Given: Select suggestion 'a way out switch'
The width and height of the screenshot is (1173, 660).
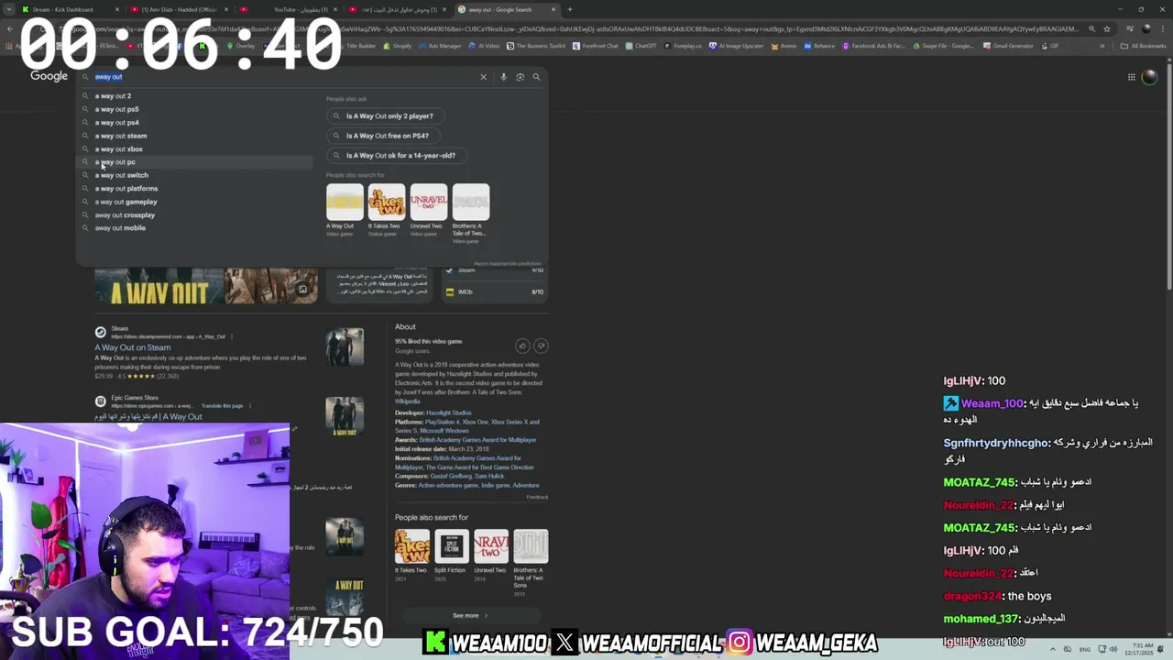Looking at the screenshot, I should [x=194, y=175].
